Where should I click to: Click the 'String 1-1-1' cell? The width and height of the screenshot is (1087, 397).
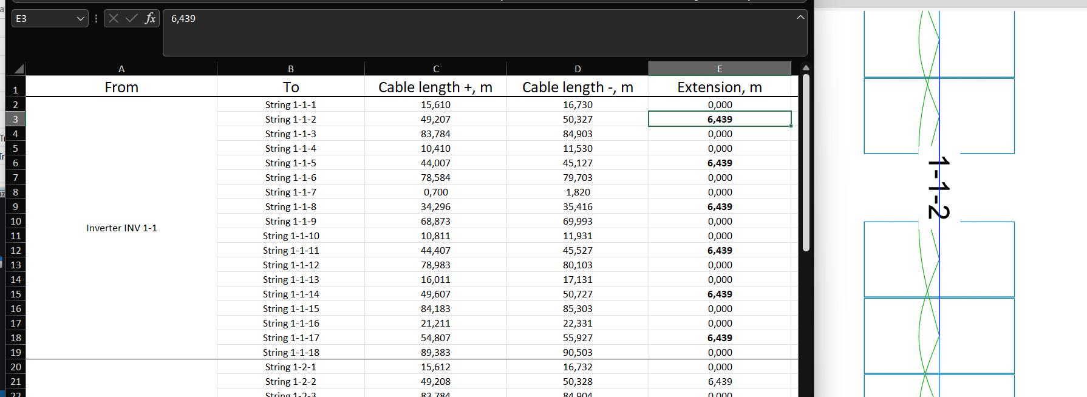[x=291, y=104]
